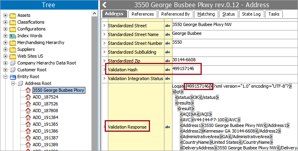Viewport: 298px width, 151px height.
Task: Click the Standardized Zip value field
Action: click(x=235, y=61)
